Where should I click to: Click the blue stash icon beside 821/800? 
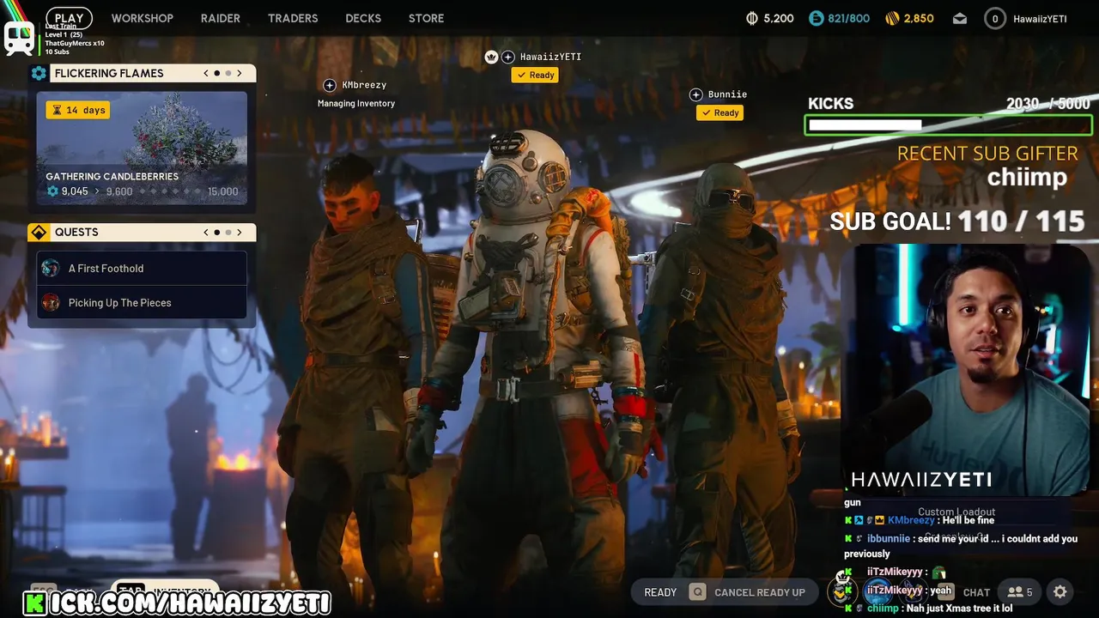[x=816, y=18]
